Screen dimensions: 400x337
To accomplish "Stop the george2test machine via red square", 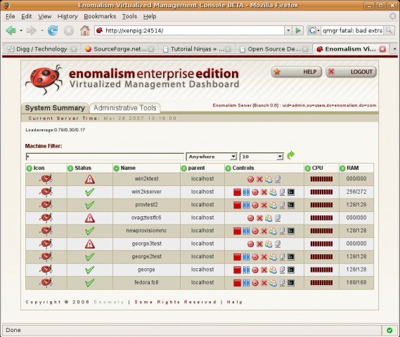I will click(x=237, y=257).
